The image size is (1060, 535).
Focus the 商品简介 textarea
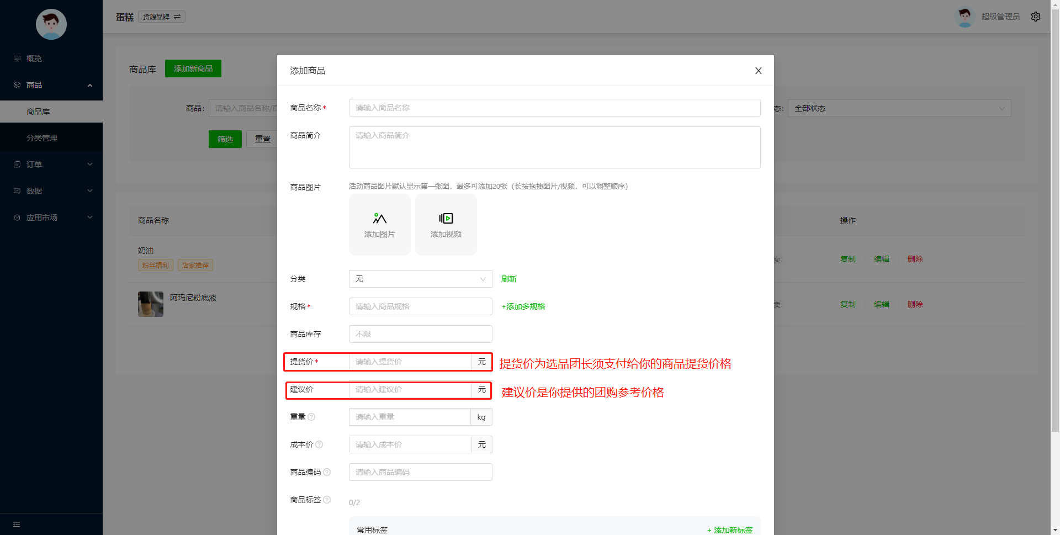pyautogui.click(x=555, y=147)
